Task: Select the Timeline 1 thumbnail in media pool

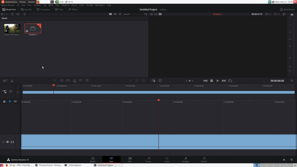Action: tap(33, 28)
